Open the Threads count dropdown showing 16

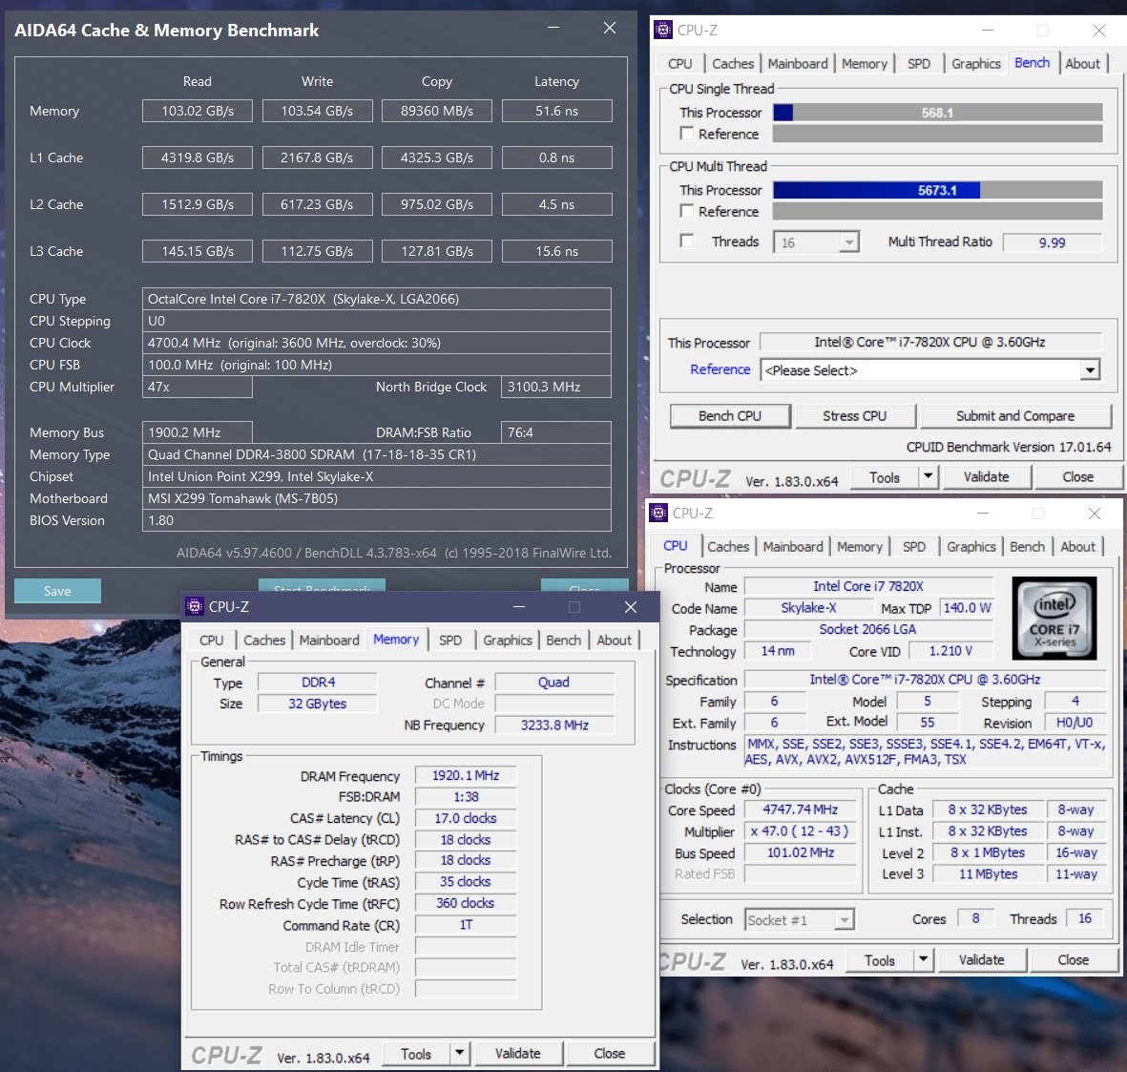(816, 242)
